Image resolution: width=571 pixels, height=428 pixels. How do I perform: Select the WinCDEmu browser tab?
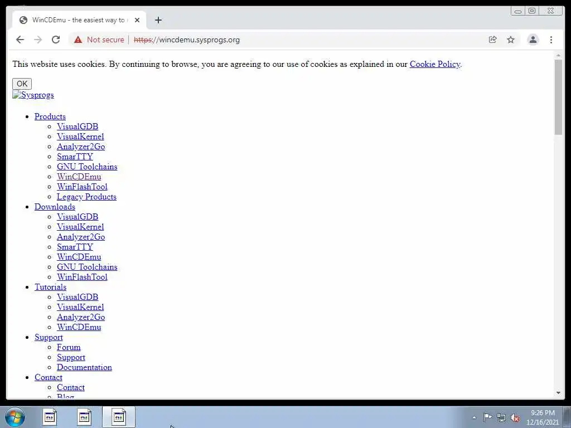pyautogui.click(x=79, y=20)
